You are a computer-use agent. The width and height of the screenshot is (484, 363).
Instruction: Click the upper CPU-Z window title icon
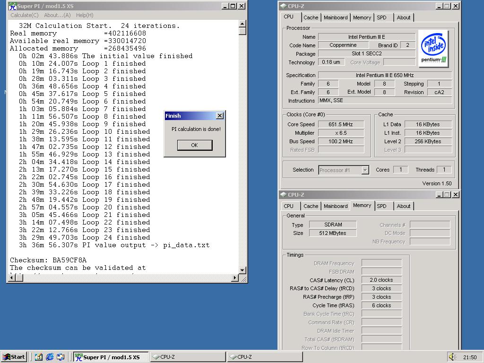click(283, 6)
